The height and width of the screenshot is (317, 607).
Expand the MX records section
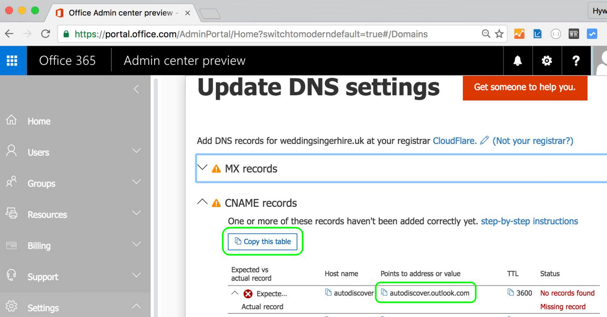point(202,167)
